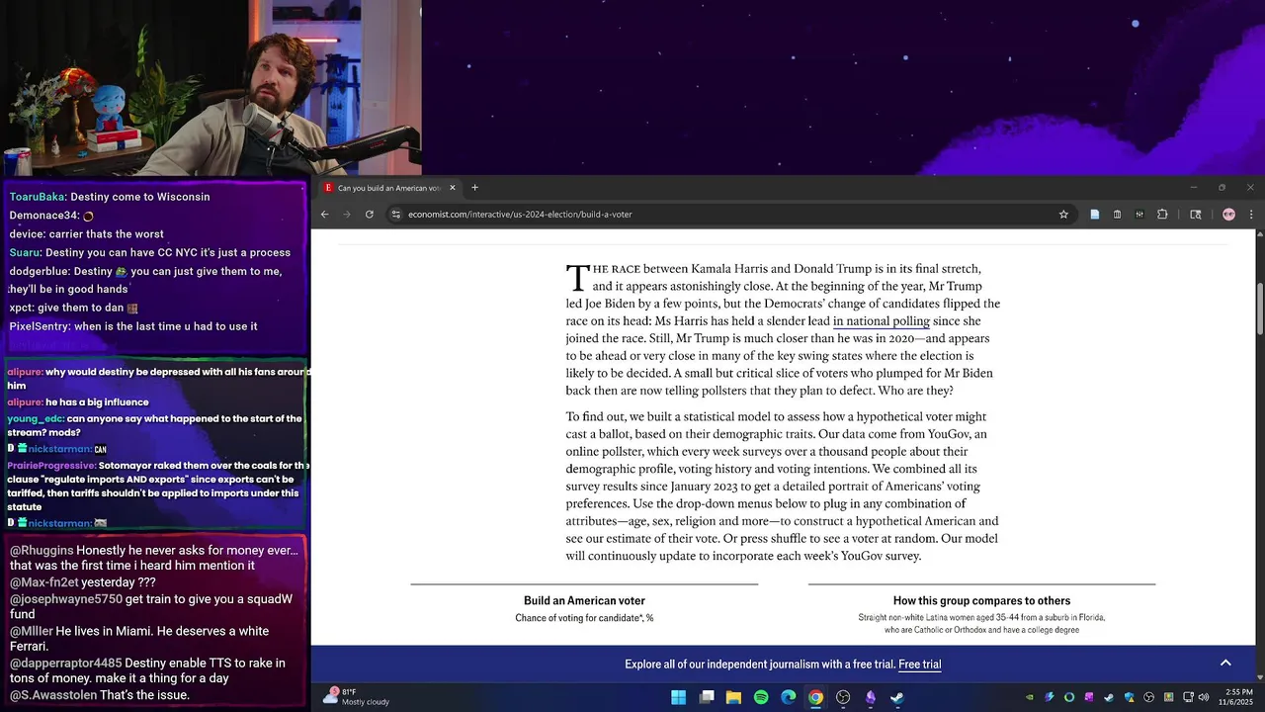Open the blue document extension icon

tap(1095, 215)
